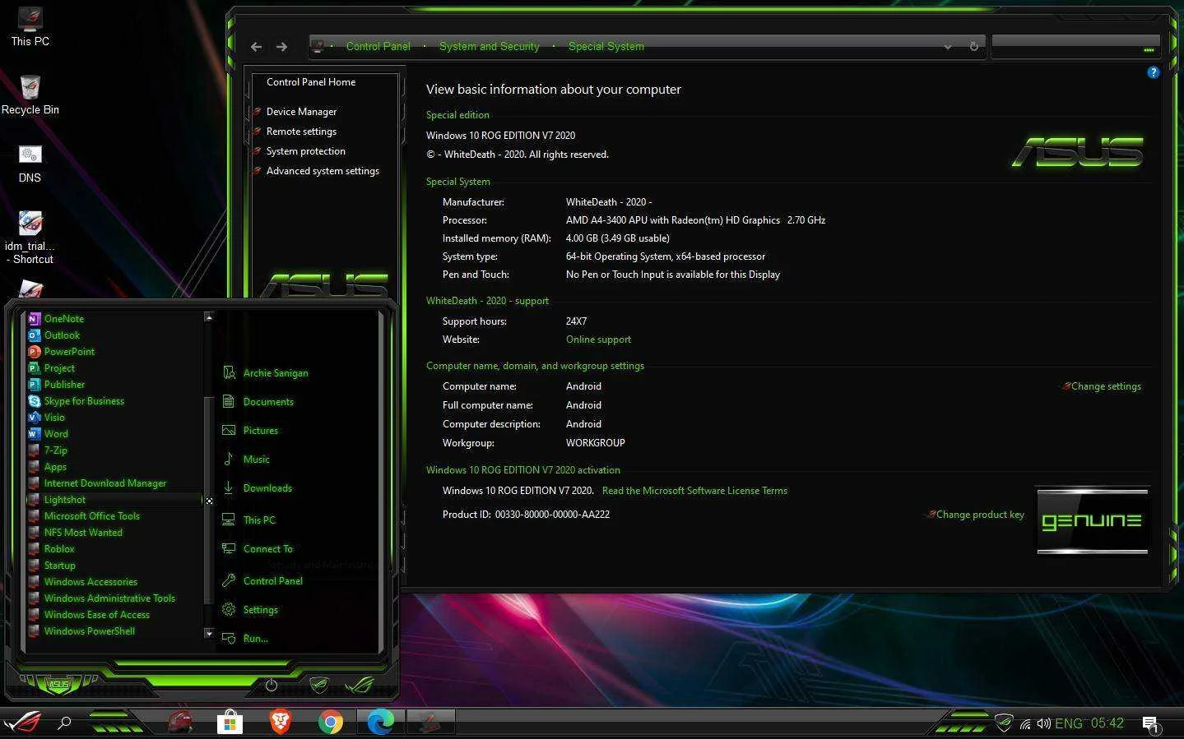
Task: Open Music from start menu
Action: pyautogui.click(x=246, y=460)
